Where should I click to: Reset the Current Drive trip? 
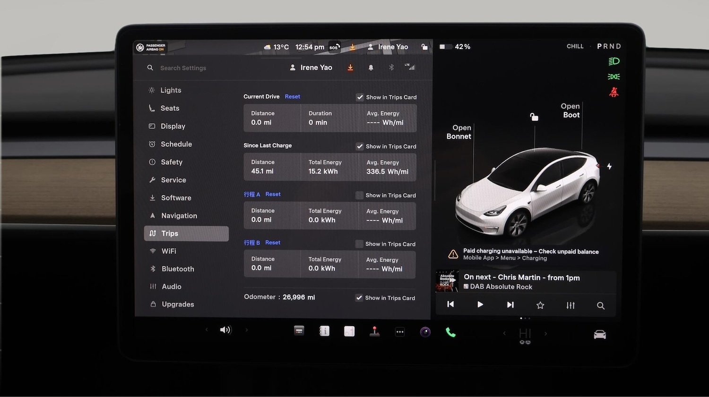click(292, 96)
